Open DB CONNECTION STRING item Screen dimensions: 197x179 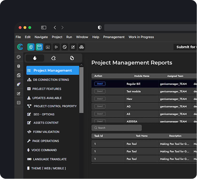tap(48, 80)
